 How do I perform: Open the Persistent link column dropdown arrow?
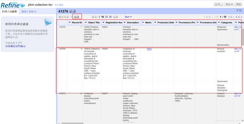[236, 22]
